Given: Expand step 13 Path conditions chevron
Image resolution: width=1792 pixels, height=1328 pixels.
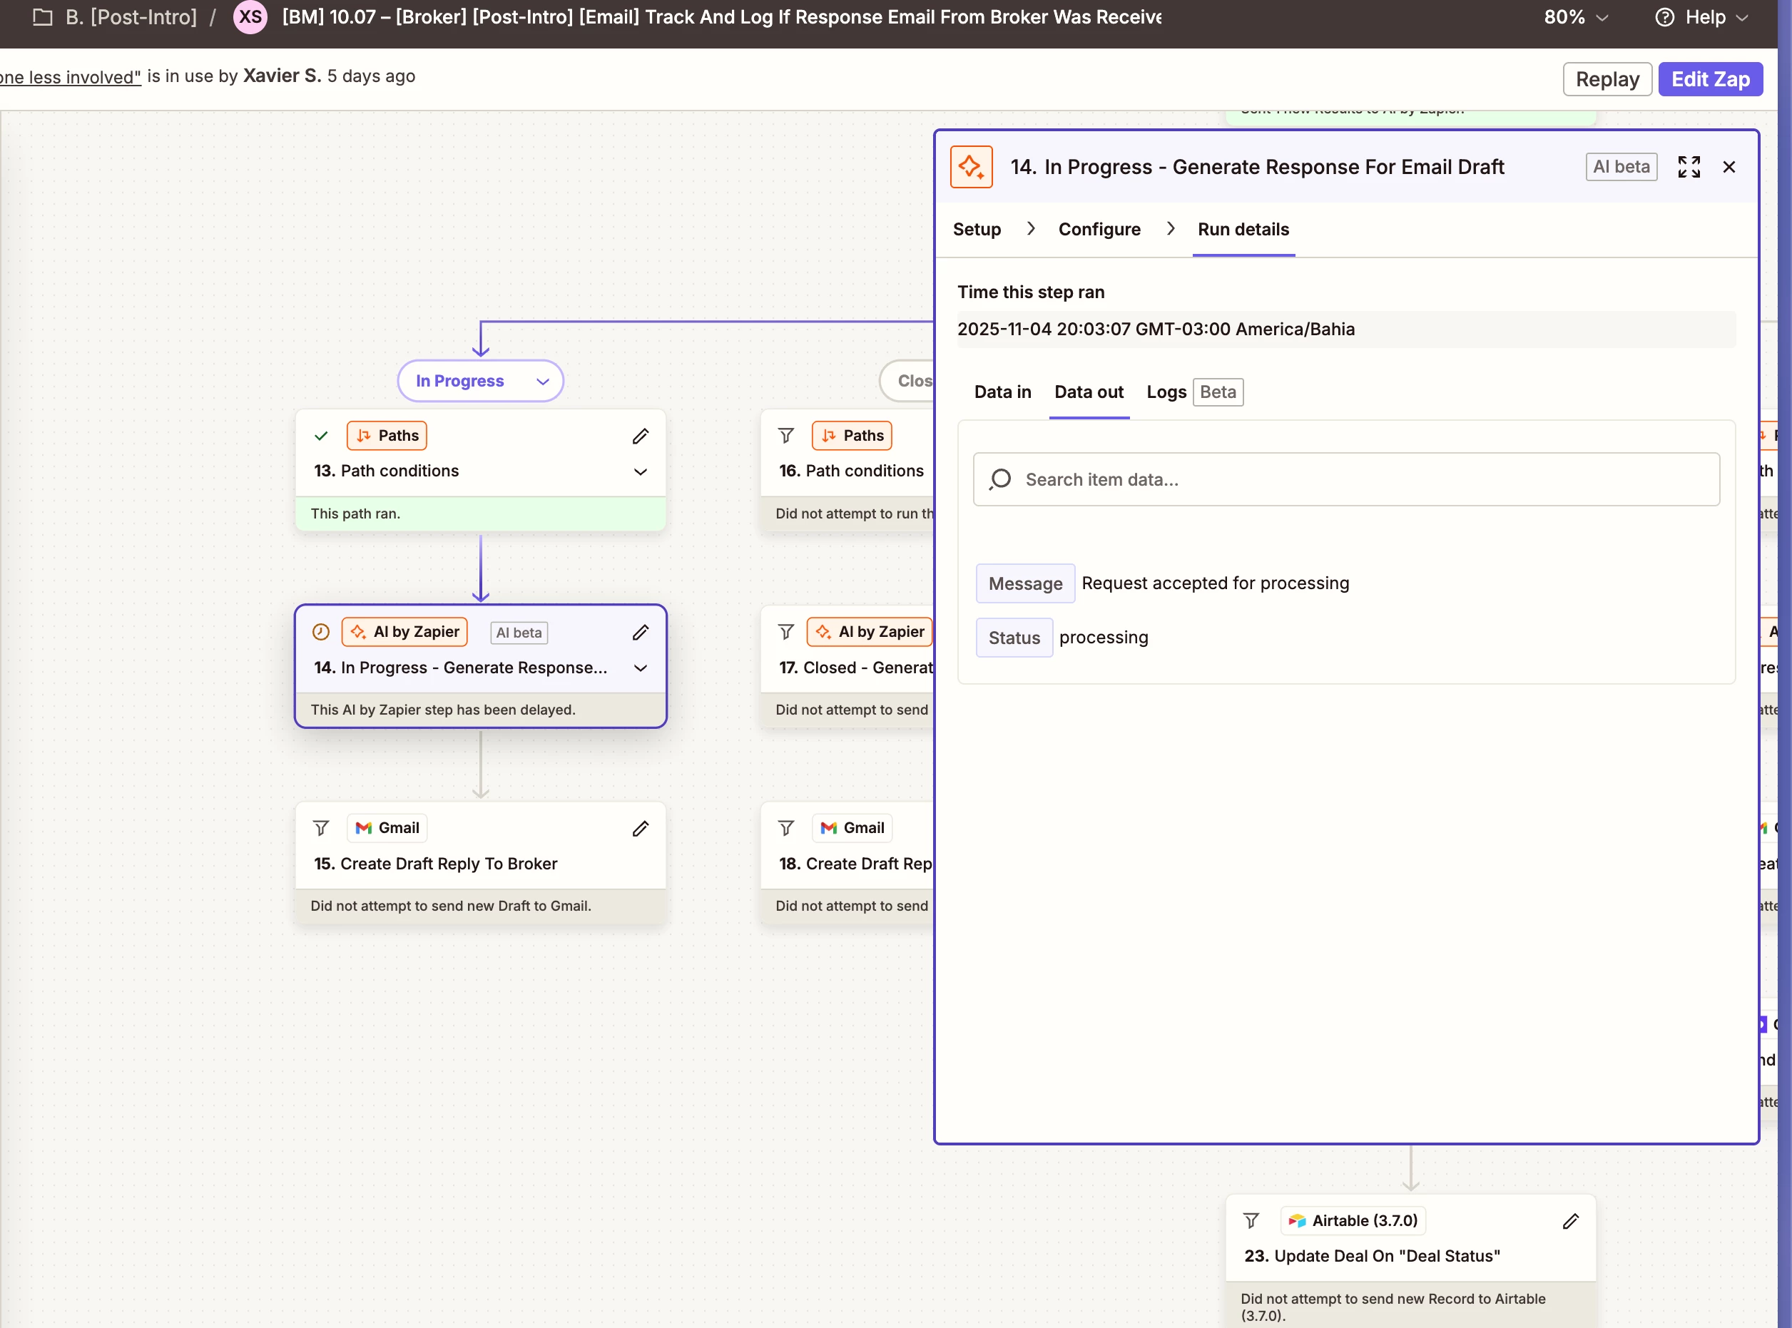Looking at the screenshot, I should [640, 472].
